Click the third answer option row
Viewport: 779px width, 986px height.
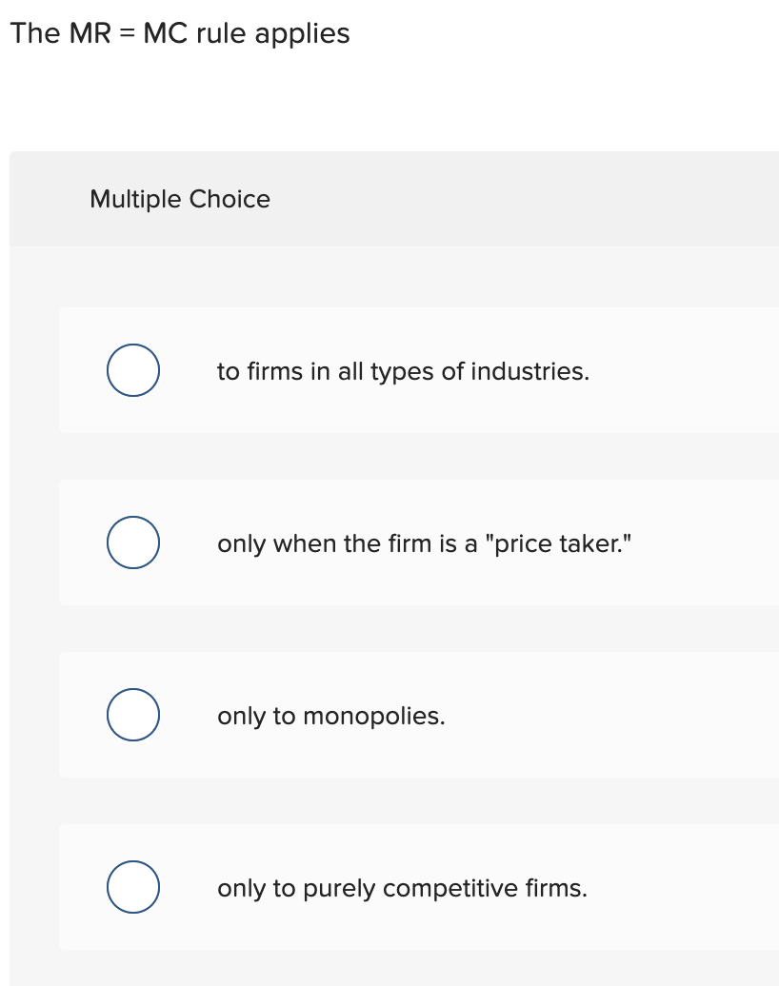tap(419, 714)
